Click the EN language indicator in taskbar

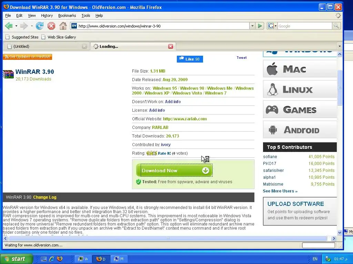point(315,259)
